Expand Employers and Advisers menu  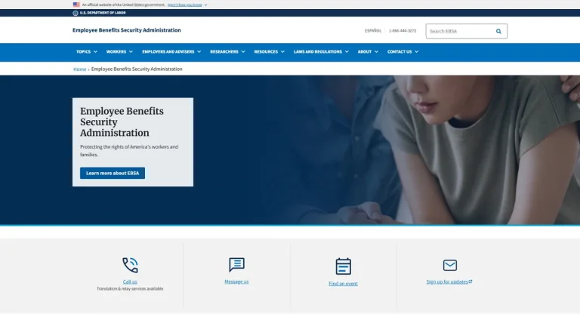pos(171,52)
